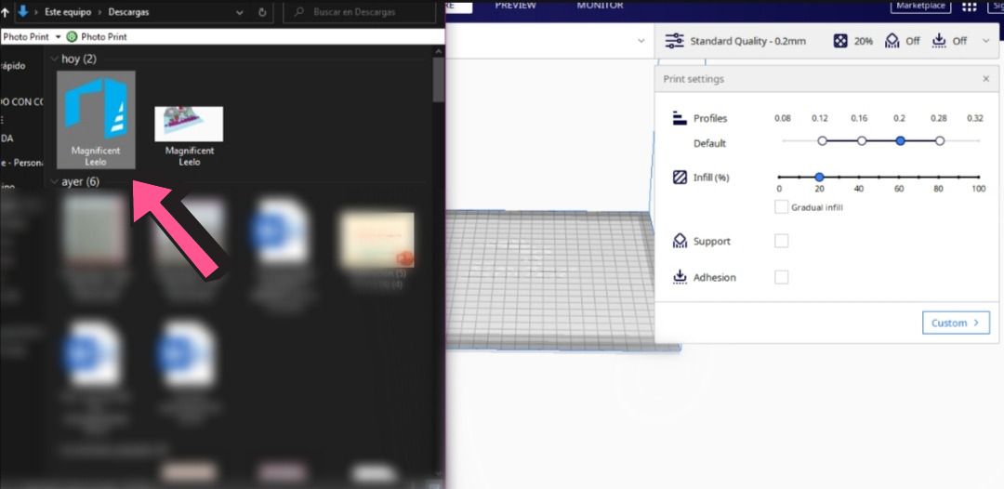Select the 0.16 profile on the slider
This screenshot has width=1004, height=489.
(861, 140)
